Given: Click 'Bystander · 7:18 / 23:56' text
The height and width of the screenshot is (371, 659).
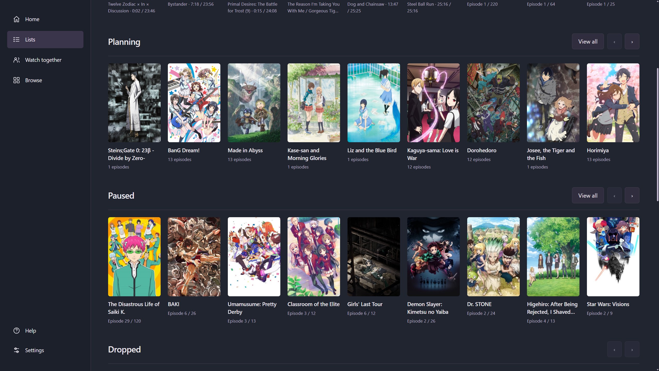Looking at the screenshot, I should point(191,4).
